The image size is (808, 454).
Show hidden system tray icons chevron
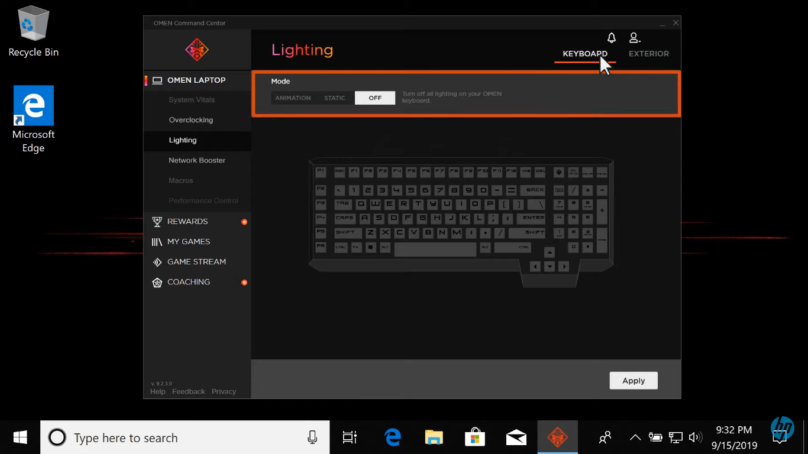pyautogui.click(x=635, y=438)
